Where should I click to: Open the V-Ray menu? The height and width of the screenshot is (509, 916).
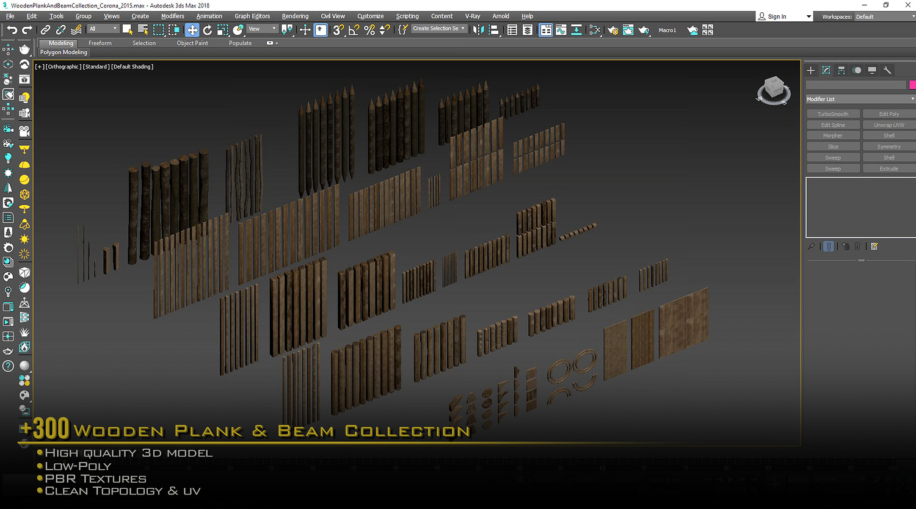click(x=473, y=16)
